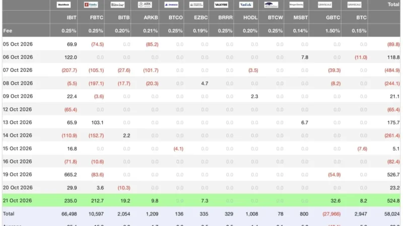Click the (101.7) ARKB outflow value
This screenshot has width=403, height=226.
coord(151,70)
